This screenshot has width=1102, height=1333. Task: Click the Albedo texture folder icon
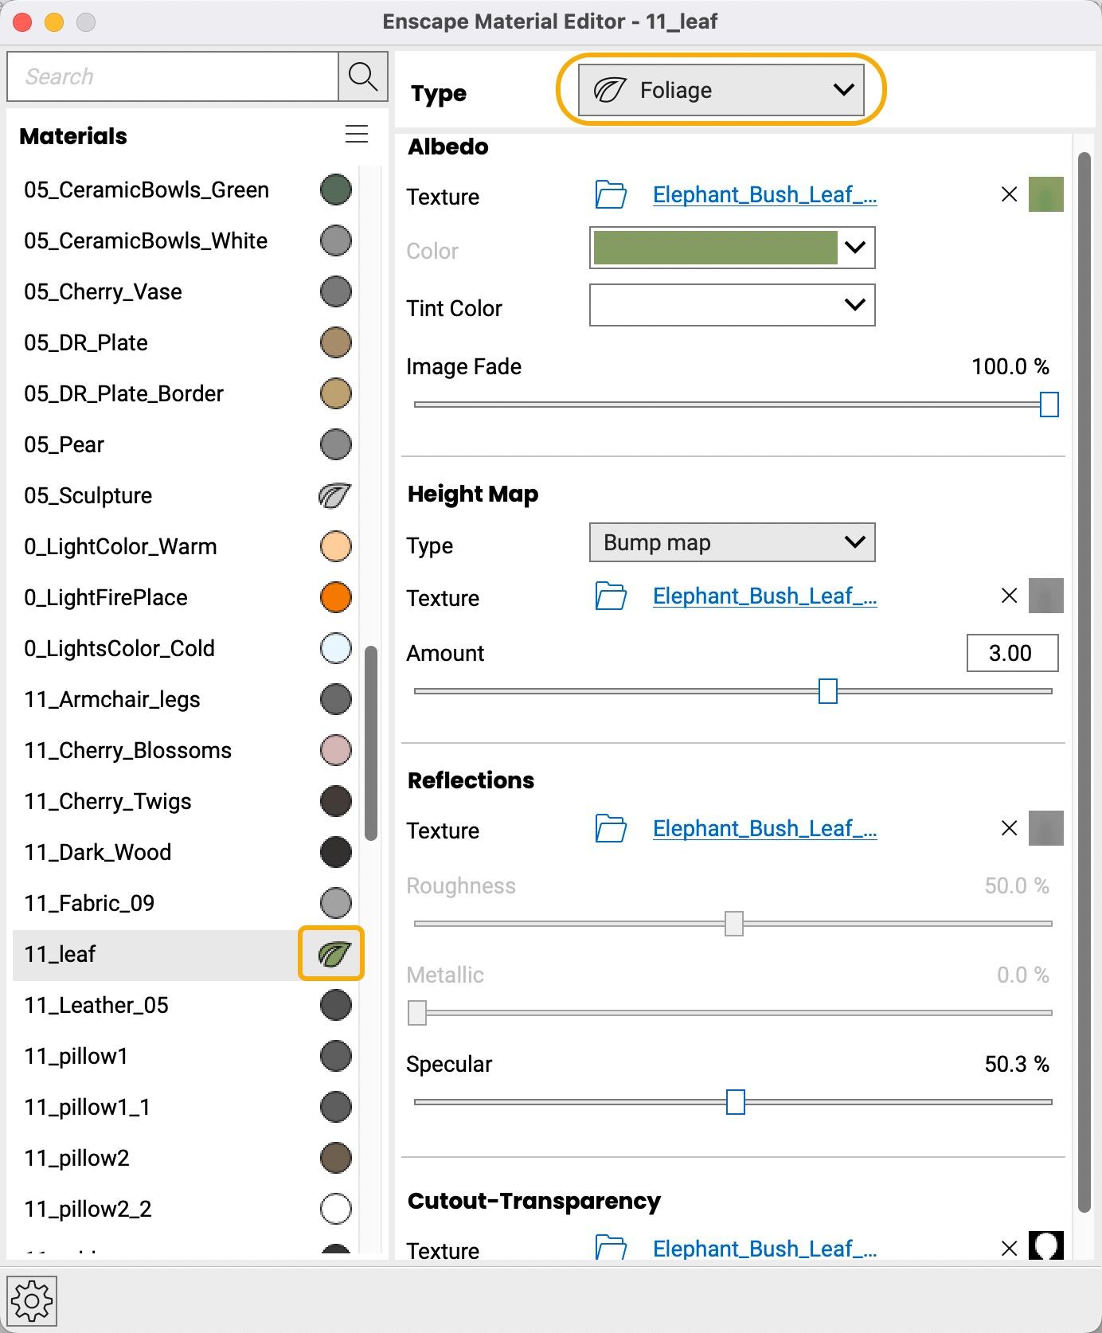(611, 195)
